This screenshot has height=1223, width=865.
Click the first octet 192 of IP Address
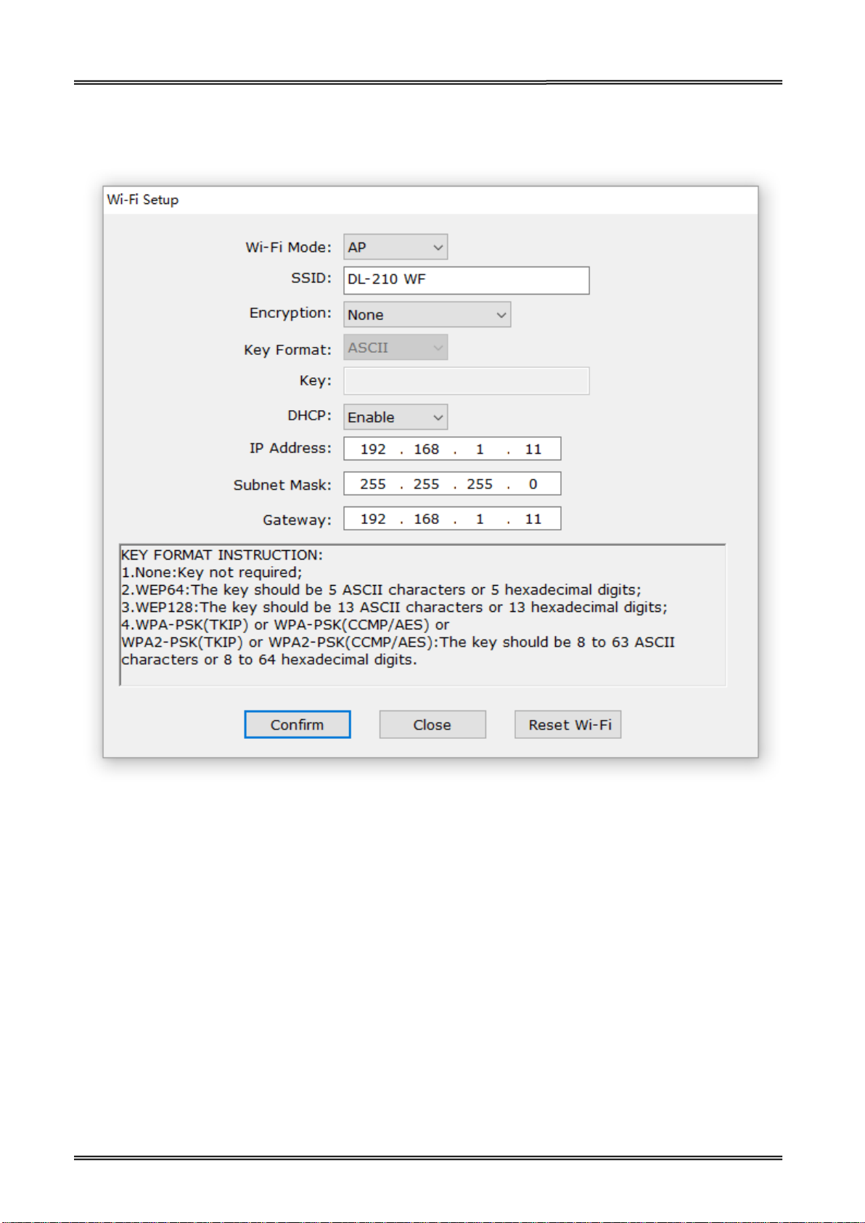(x=373, y=449)
